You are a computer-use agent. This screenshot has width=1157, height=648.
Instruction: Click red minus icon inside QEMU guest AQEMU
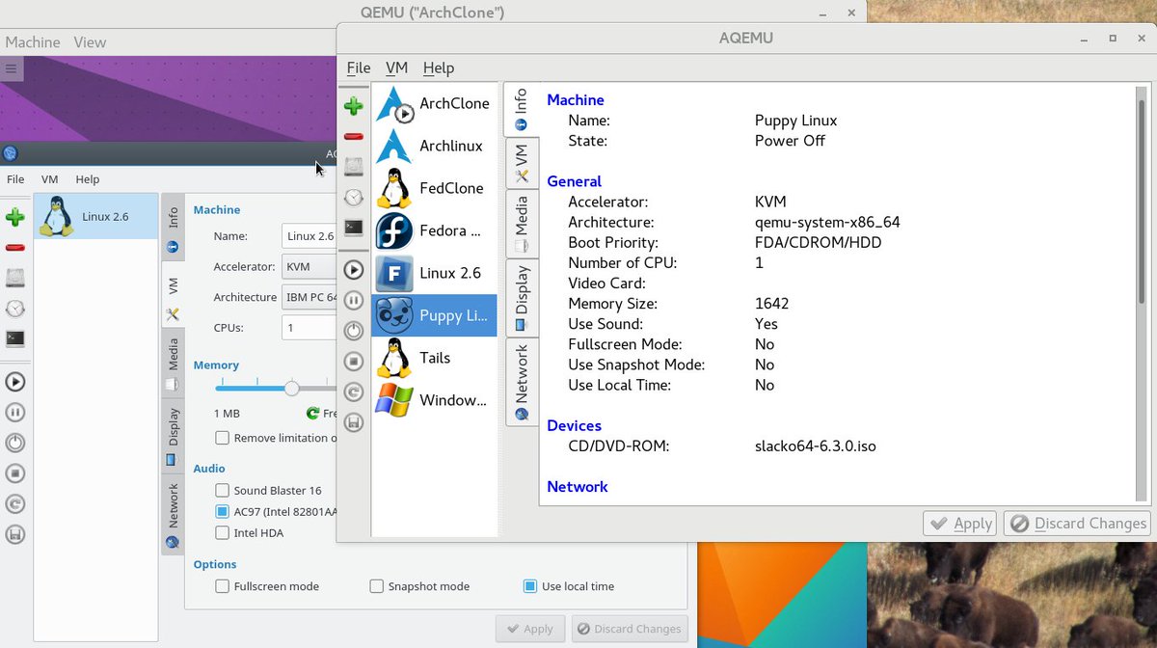(14, 248)
